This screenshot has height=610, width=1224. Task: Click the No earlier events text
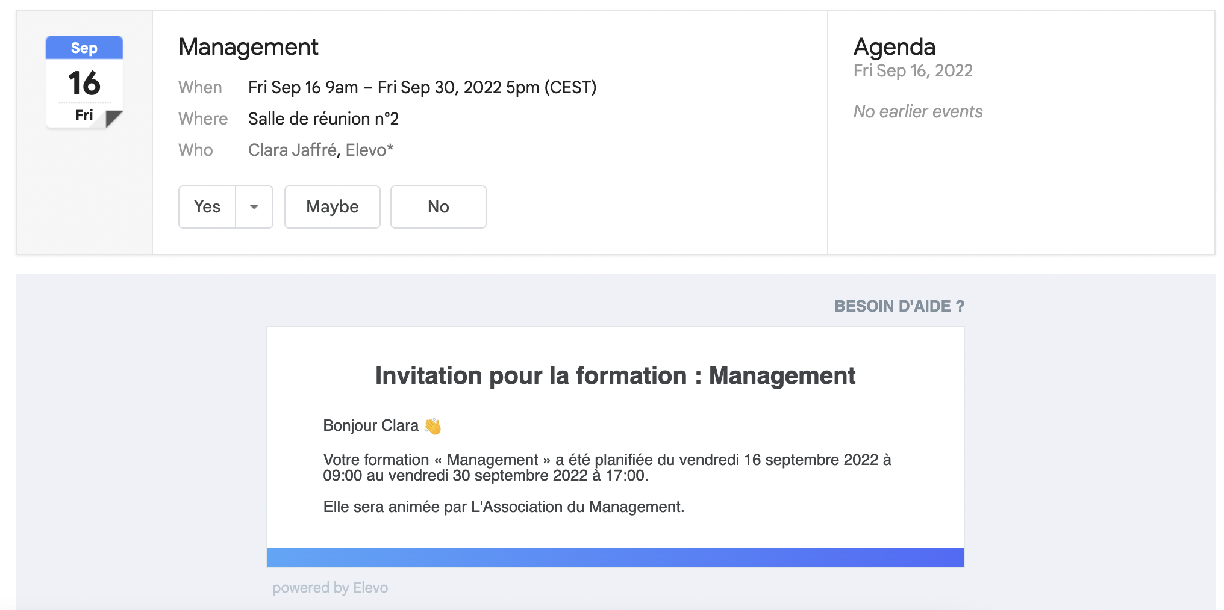tap(918, 112)
